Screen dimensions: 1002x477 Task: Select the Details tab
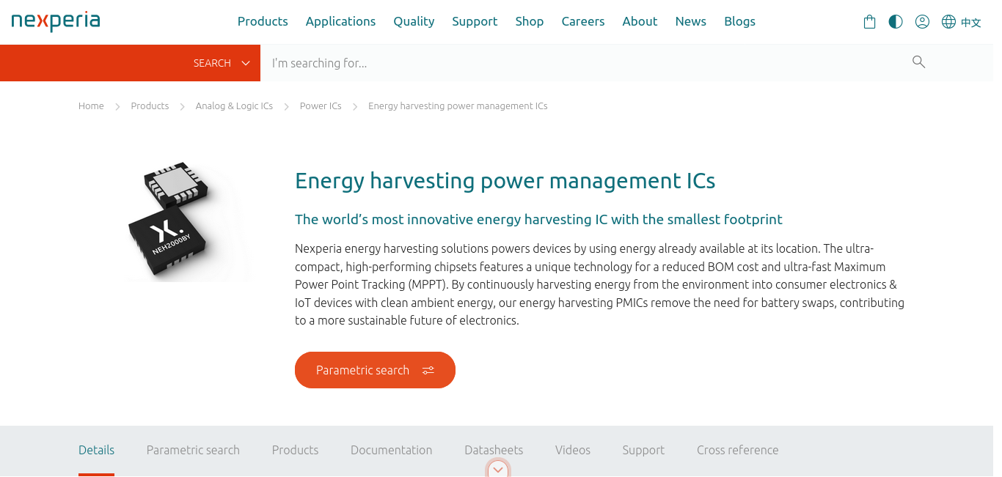[x=97, y=450]
